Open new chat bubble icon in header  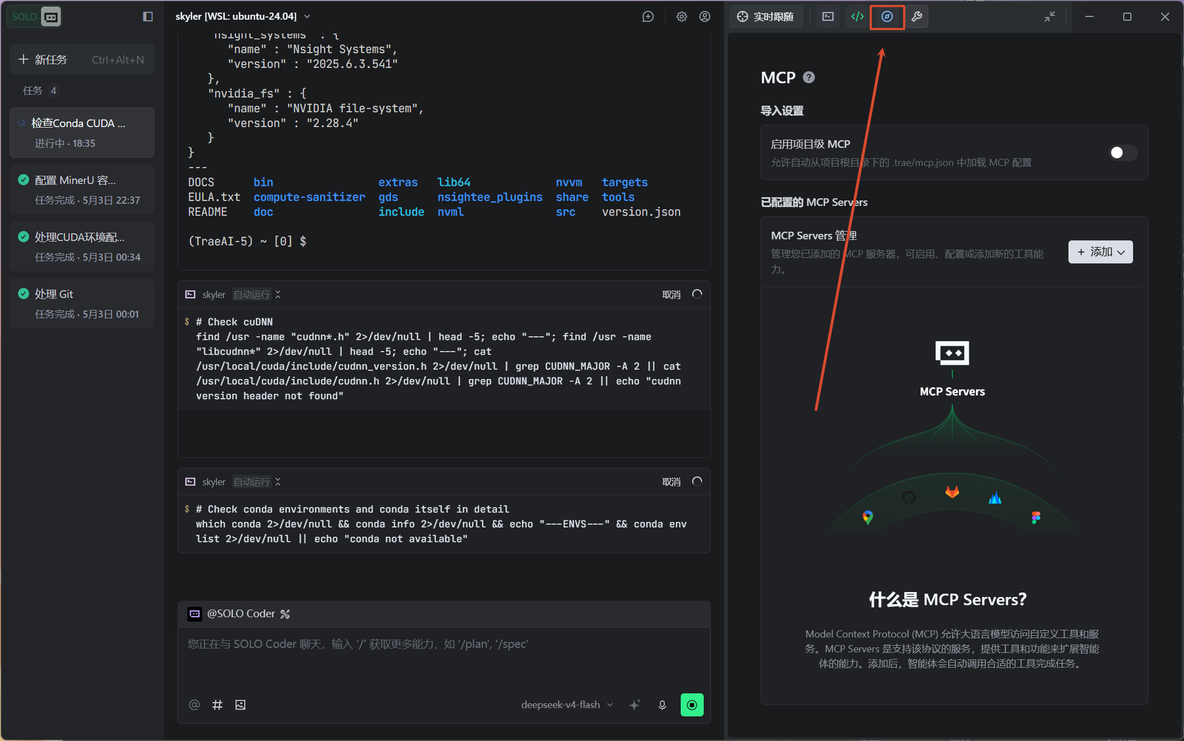pyautogui.click(x=648, y=16)
